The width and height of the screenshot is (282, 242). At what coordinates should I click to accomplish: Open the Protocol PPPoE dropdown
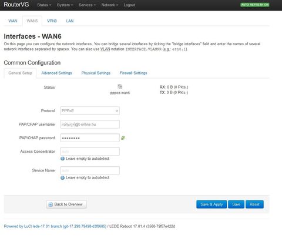[x=90, y=111]
